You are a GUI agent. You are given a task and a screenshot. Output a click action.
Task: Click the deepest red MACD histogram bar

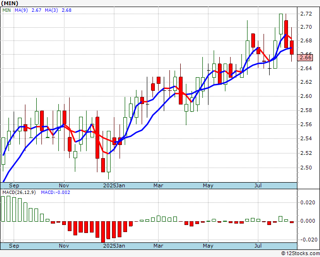[103, 232]
